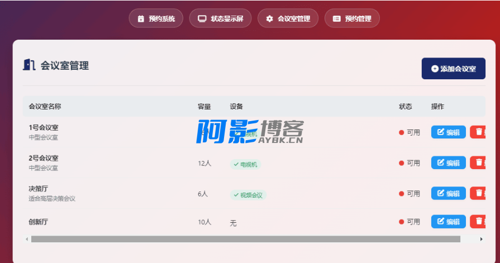Click the horizontal scrollbar left arrow
Viewport: 500px width, 263px height.
[x=26, y=239]
